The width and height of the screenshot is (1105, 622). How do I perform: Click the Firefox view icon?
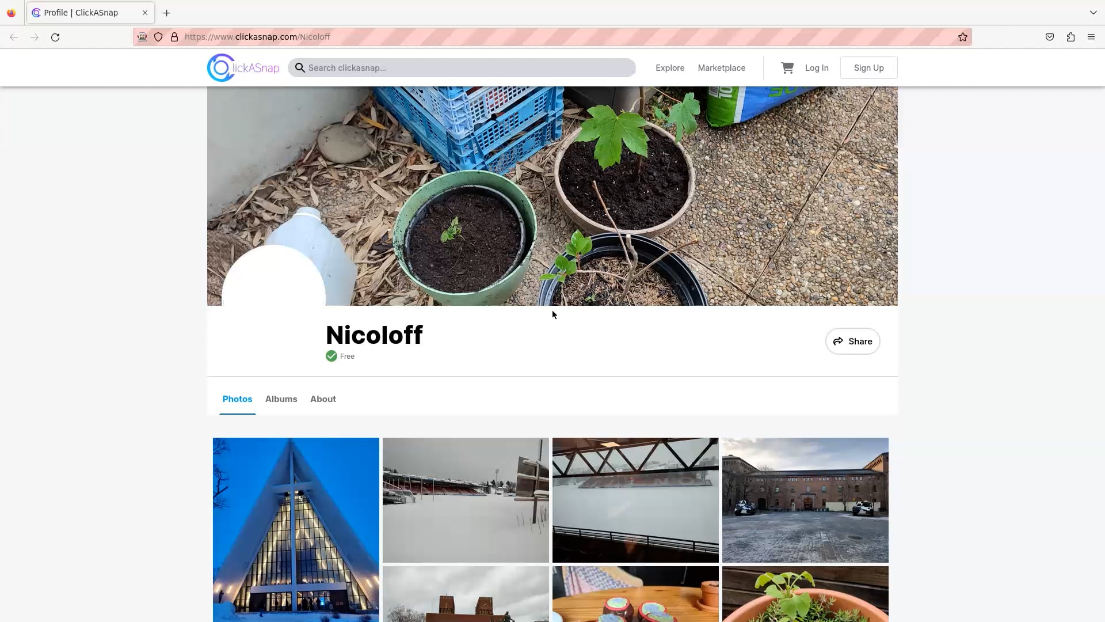point(12,13)
